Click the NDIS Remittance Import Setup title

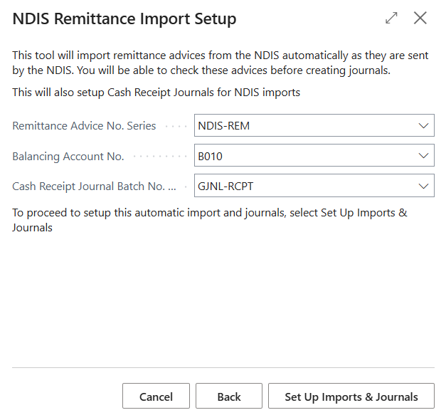[x=124, y=19]
